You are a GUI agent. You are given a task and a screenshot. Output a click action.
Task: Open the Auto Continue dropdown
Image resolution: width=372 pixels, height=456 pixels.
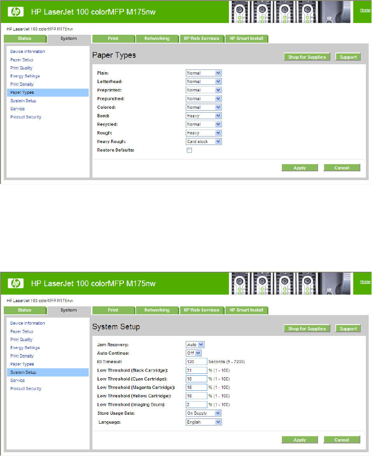tap(193, 353)
